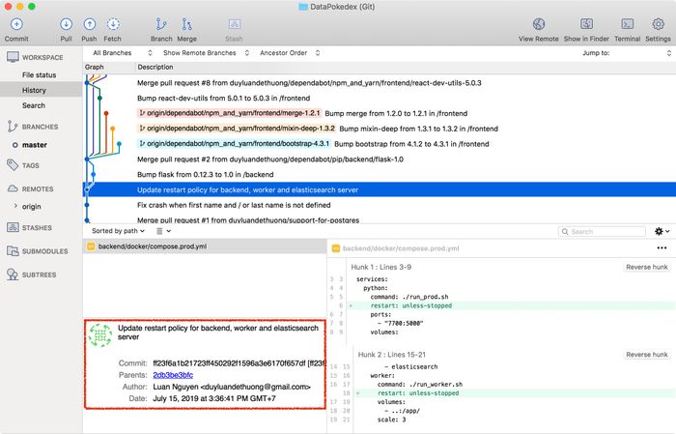The height and width of the screenshot is (434, 676).
Task: Open the All Branches dropdown
Action: coord(122,52)
